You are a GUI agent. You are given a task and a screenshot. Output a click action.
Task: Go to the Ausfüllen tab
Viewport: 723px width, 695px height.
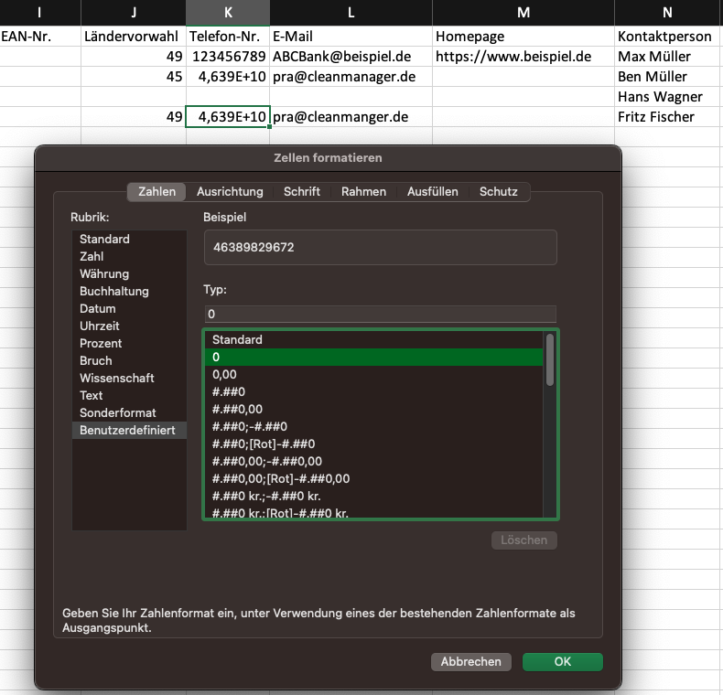click(x=432, y=191)
